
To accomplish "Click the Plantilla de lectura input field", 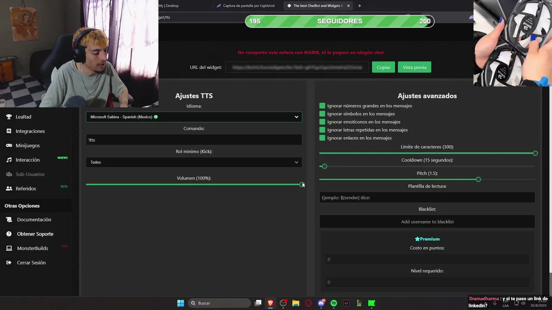I will (427, 198).
